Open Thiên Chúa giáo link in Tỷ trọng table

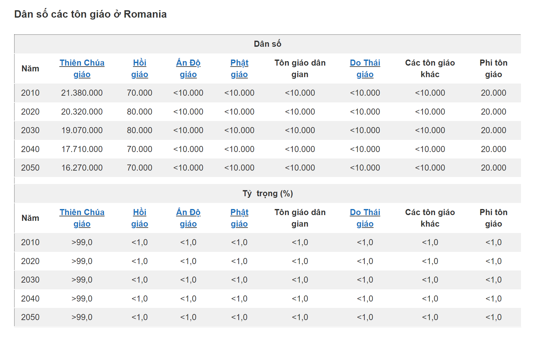82,213
